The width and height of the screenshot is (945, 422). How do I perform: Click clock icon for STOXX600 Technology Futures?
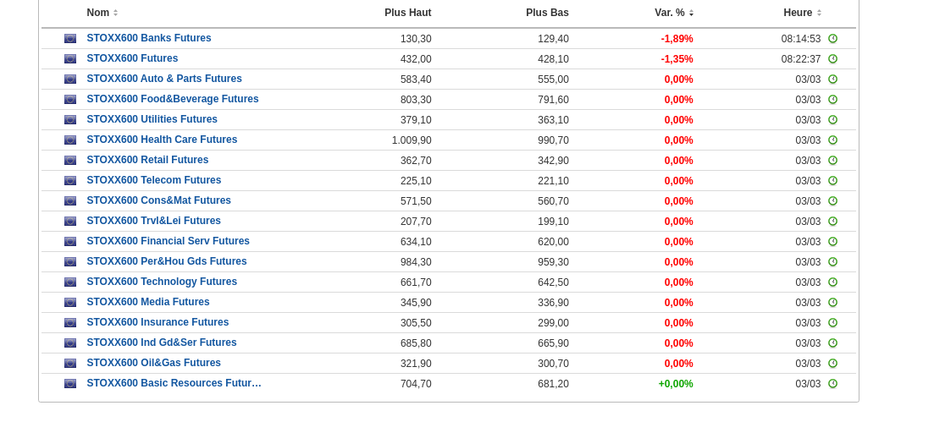pyautogui.click(x=832, y=282)
